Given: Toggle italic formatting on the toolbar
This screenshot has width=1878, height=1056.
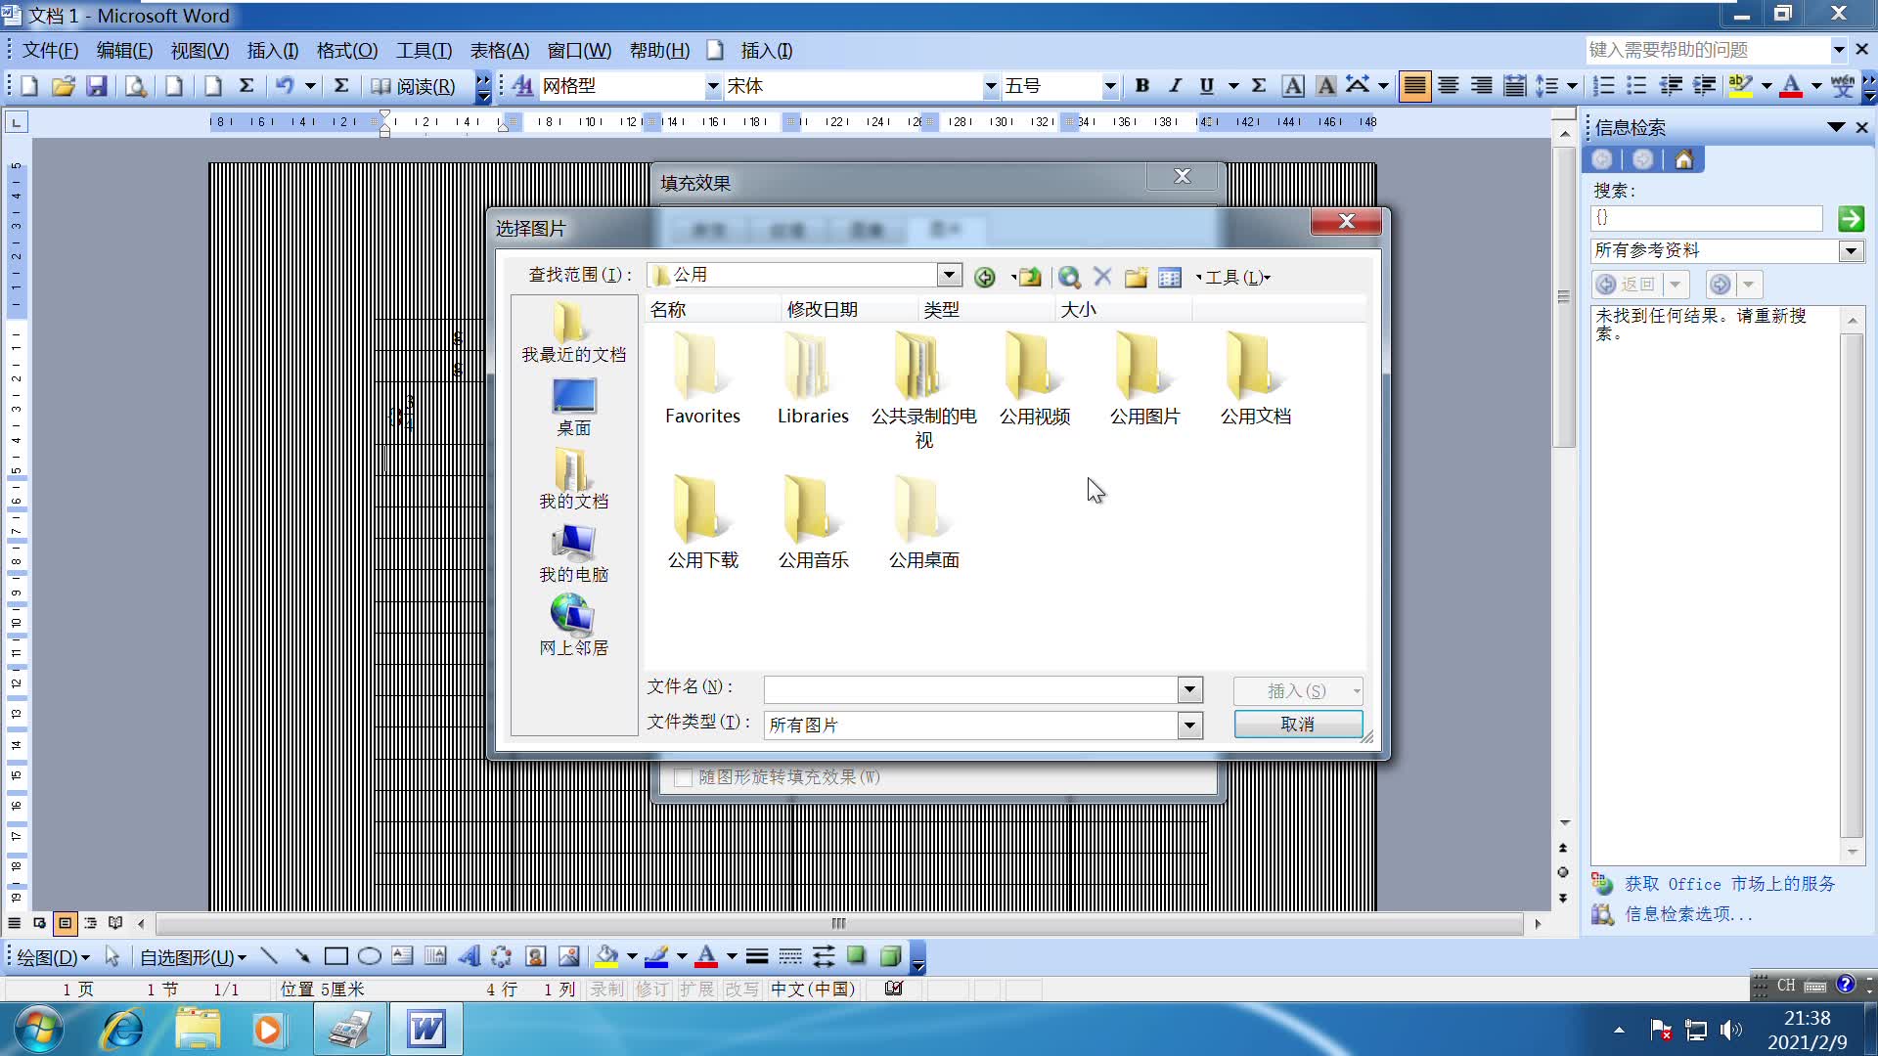Looking at the screenshot, I should point(1175,86).
